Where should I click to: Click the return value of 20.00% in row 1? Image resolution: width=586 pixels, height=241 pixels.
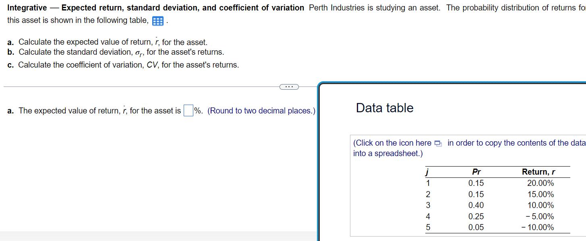coord(541,183)
